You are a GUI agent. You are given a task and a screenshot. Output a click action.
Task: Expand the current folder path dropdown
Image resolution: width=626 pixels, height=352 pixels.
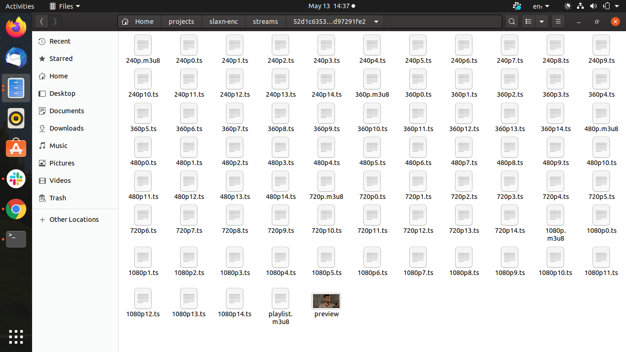(376, 22)
